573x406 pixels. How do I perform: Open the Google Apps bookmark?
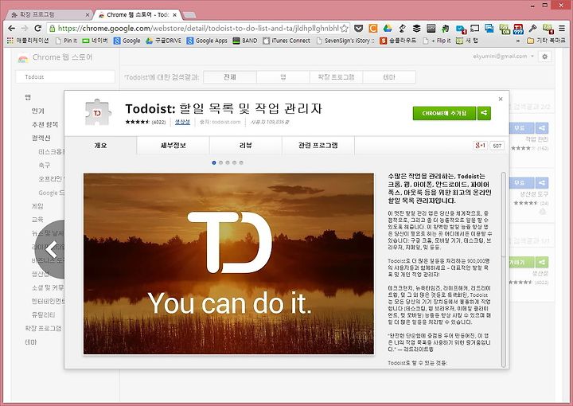click(x=207, y=41)
